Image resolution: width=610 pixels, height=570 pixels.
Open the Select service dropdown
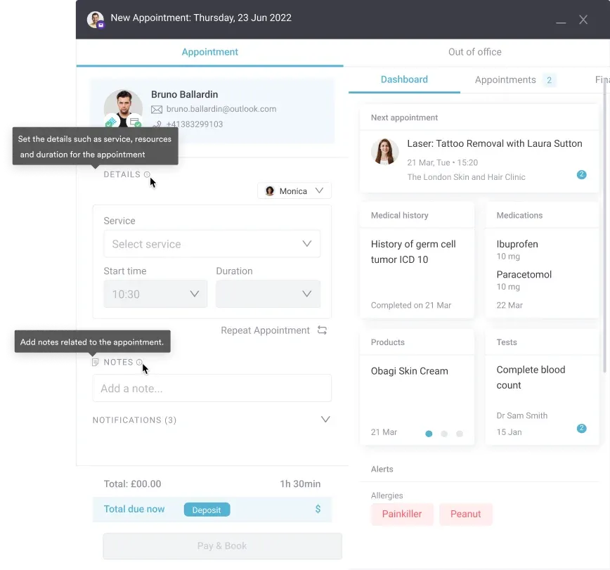coord(212,243)
